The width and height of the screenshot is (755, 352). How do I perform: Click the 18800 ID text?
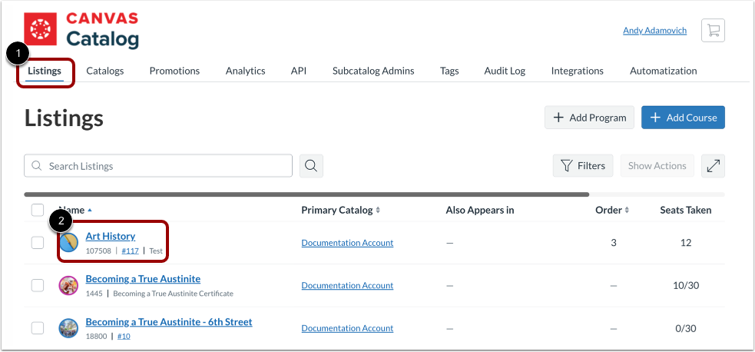pos(96,336)
